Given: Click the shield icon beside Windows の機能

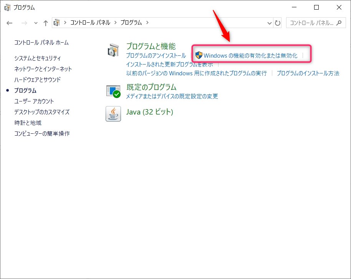Looking at the screenshot, I should click(199, 55).
